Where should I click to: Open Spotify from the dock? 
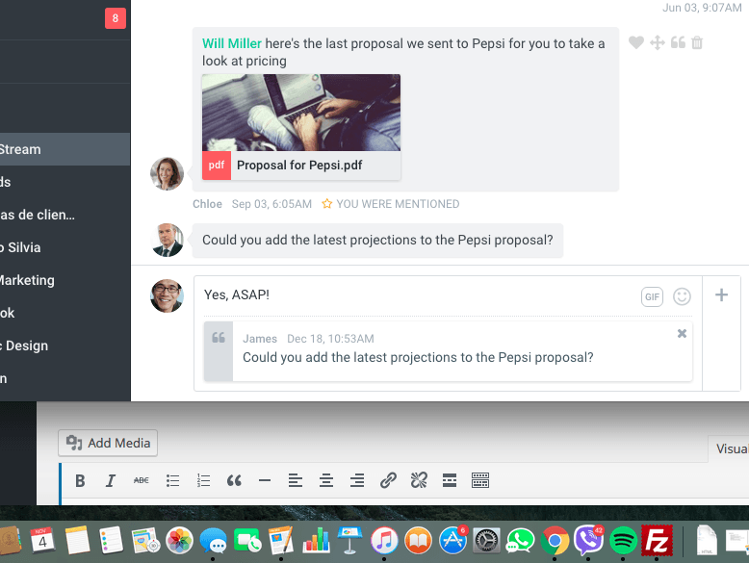click(x=623, y=540)
